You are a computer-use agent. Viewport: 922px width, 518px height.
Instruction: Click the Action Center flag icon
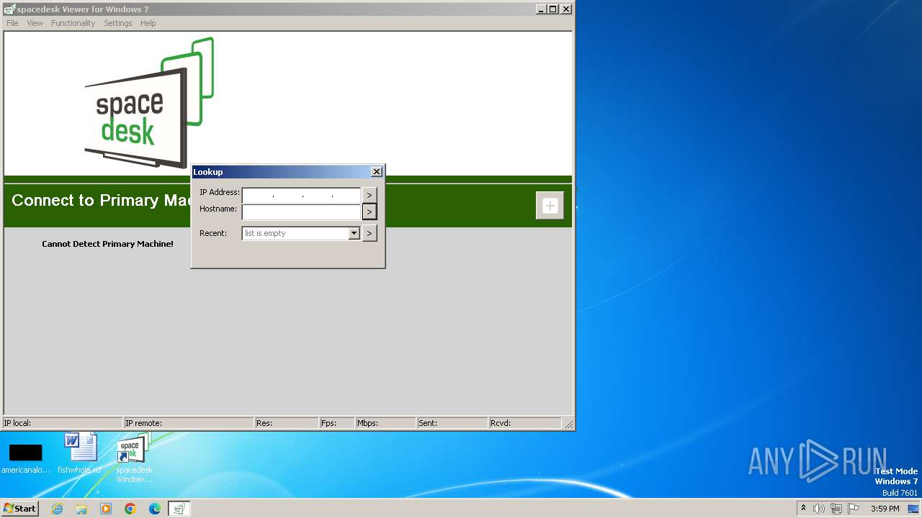(x=854, y=509)
